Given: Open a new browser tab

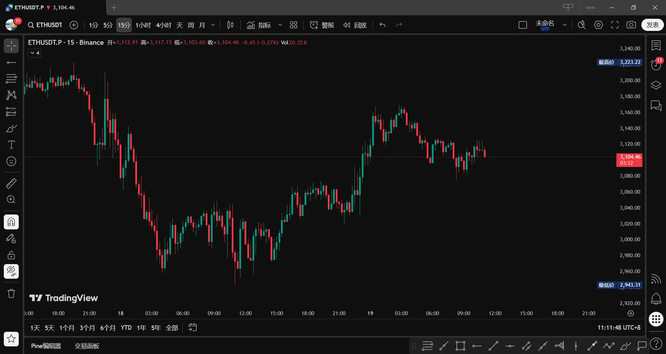Looking at the screenshot, I should coord(114,8).
